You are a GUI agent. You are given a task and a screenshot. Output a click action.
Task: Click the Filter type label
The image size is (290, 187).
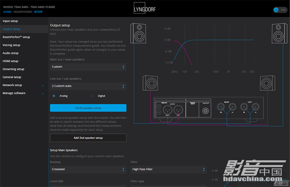pyautogui.click(x=137, y=181)
